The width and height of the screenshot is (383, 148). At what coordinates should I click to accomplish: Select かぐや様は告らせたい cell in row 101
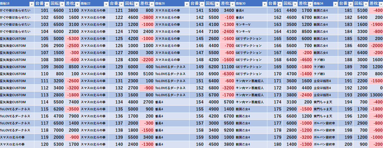(17, 10)
